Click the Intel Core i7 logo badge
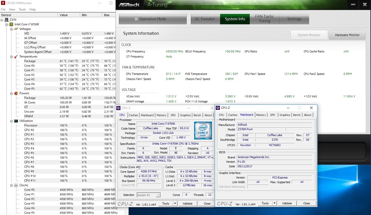 [x=203, y=131]
